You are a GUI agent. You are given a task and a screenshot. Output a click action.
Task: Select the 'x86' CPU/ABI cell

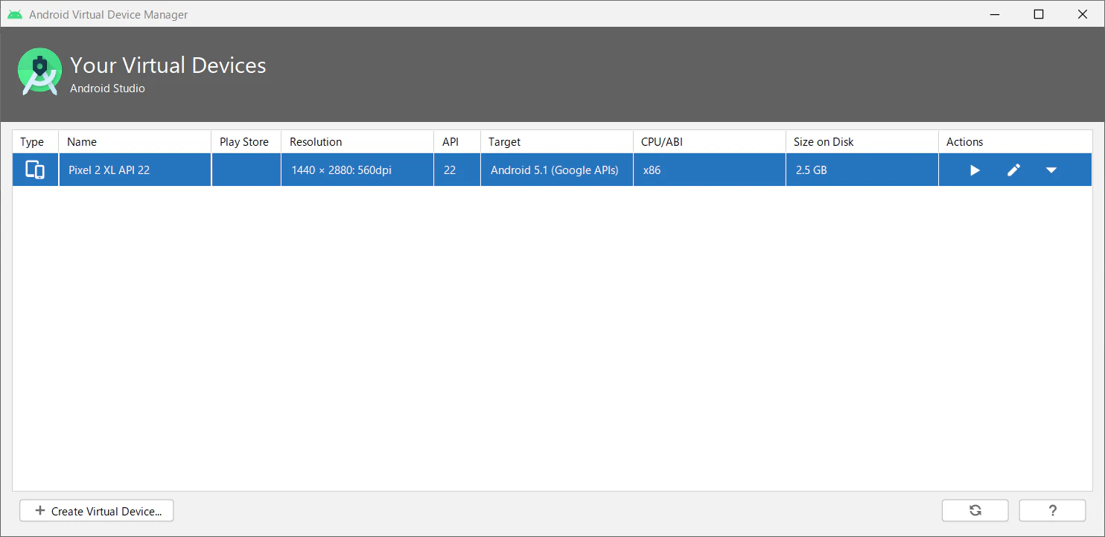[710, 170]
